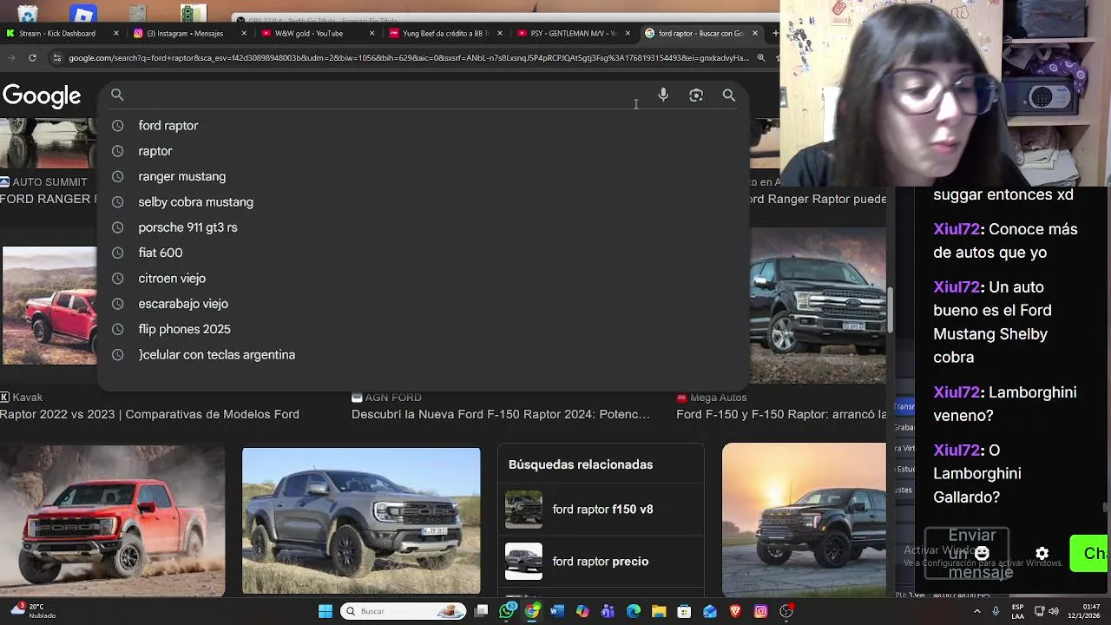Reload the page with the refresh icon

click(x=32, y=58)
